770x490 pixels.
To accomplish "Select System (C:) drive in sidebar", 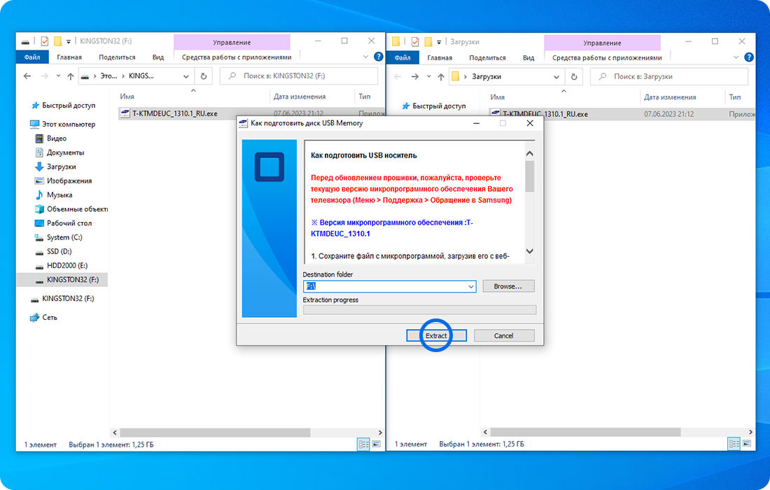I will point(58,237).
